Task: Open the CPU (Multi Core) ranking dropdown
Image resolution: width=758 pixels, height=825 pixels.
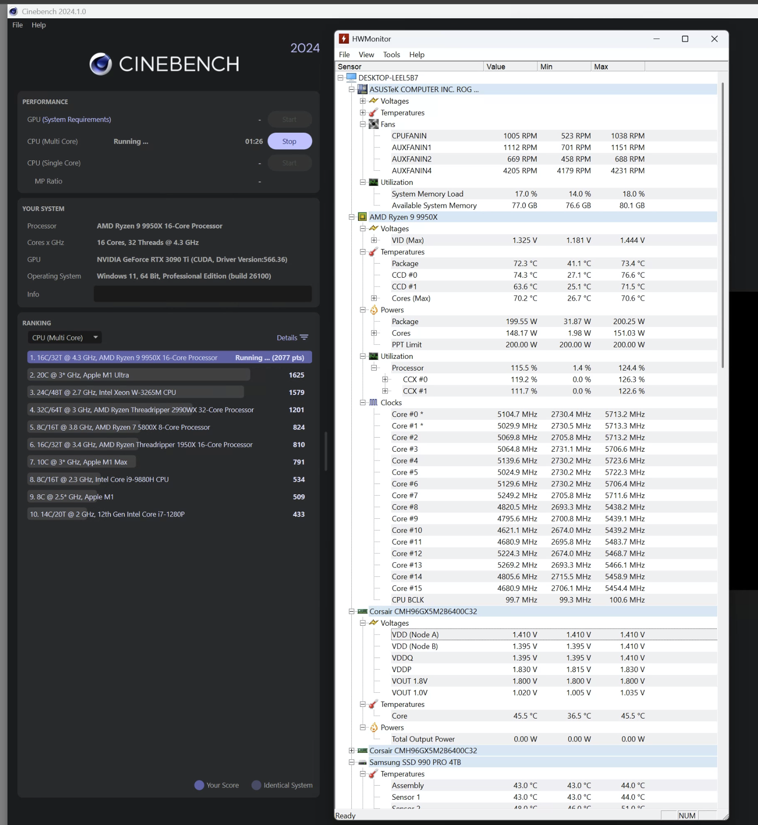Action: coord(65,338)
